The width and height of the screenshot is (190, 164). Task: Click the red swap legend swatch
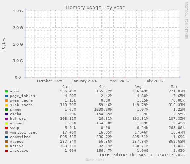coord(6,128)
